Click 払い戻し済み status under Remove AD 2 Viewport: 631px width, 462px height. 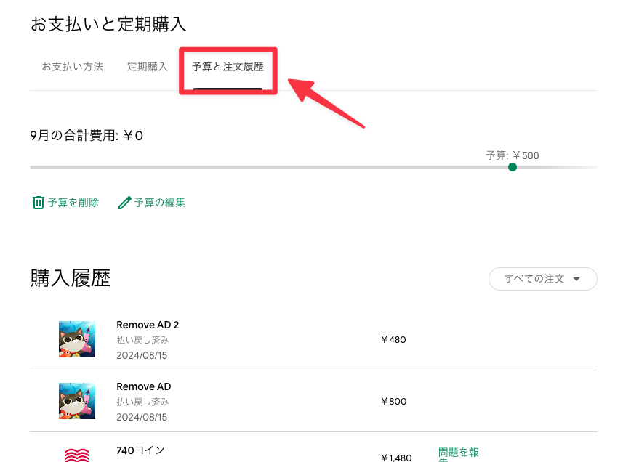(142, 340)
